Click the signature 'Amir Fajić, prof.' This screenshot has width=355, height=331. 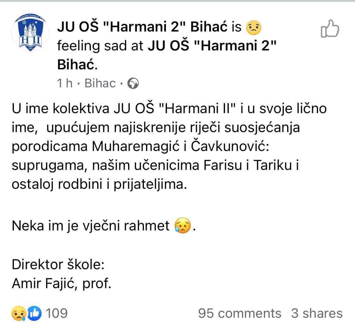click(x=62, y=284)
